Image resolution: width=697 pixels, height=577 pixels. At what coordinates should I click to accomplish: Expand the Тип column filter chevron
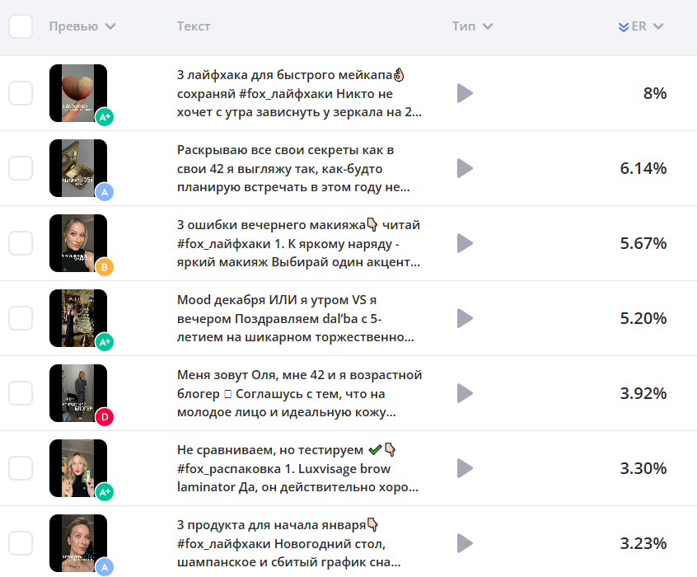pos(488,26)
